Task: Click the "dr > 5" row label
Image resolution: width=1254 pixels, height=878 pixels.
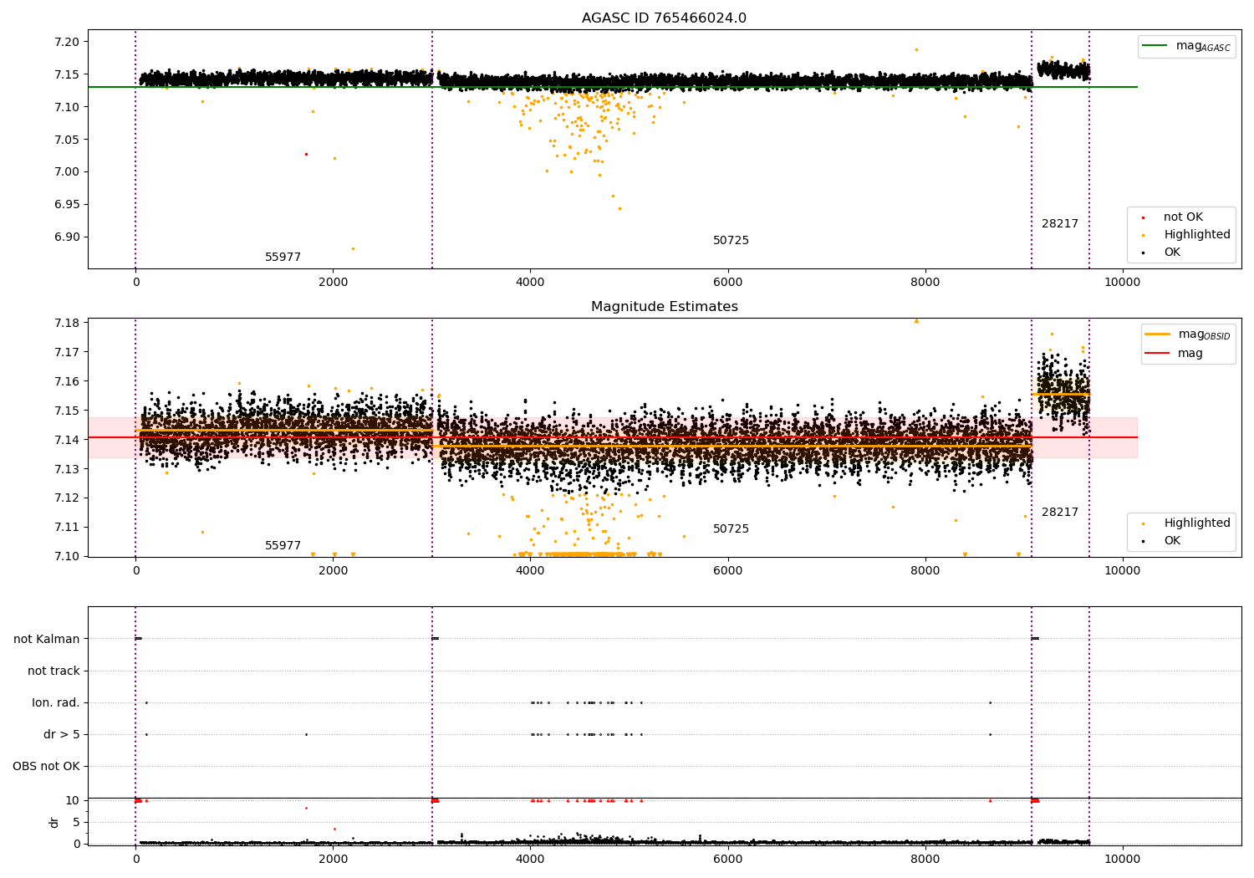Action: click(x=62, y=734)
